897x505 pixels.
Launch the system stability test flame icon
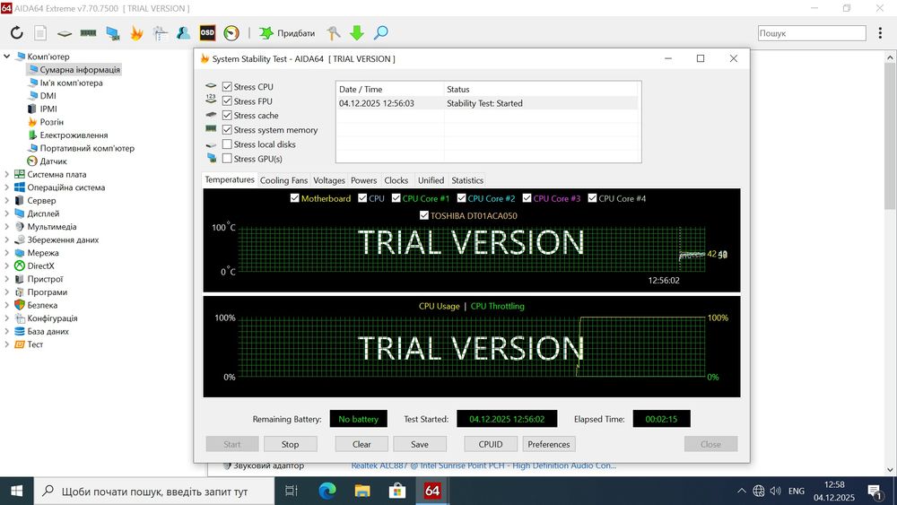pyautogui.click(x=136, y=33)
